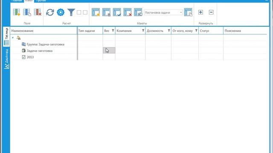273x153 pixels.
Task: Select the root user group icon row
Action: [x=19, y=38]
